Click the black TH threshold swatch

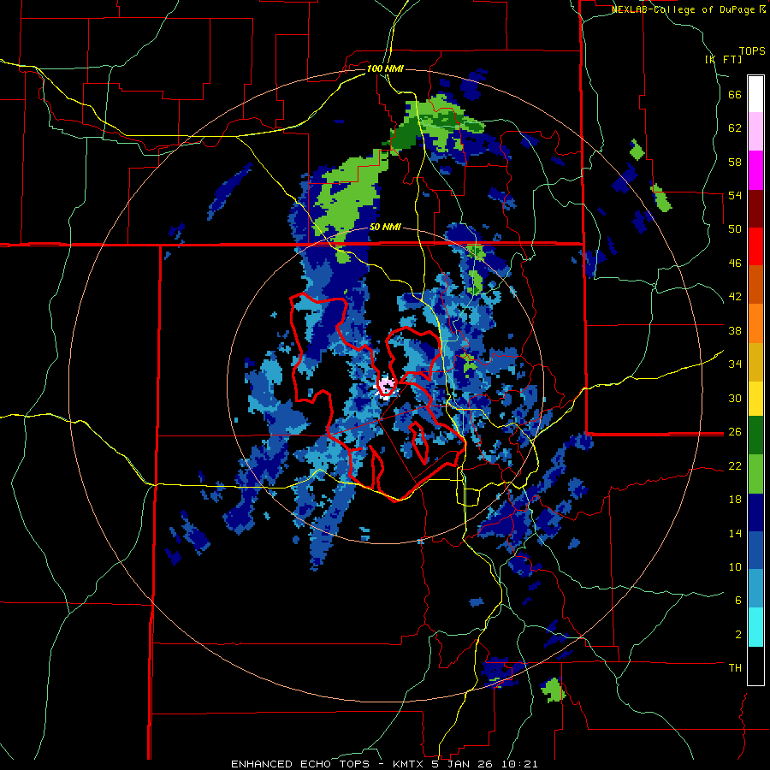coord(755,666)
